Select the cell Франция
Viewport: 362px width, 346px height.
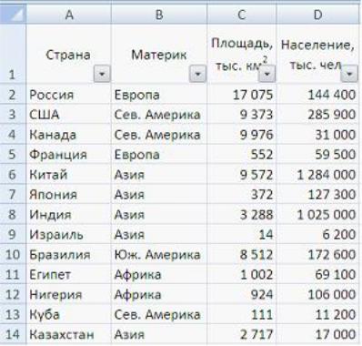pos(69,154)
